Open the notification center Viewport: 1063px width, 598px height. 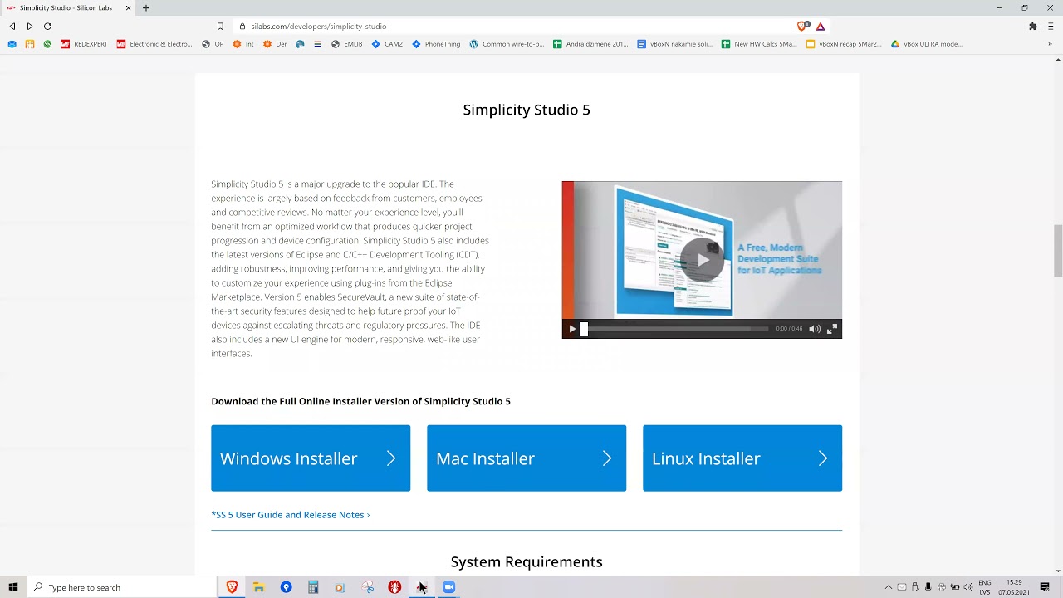1045,587
